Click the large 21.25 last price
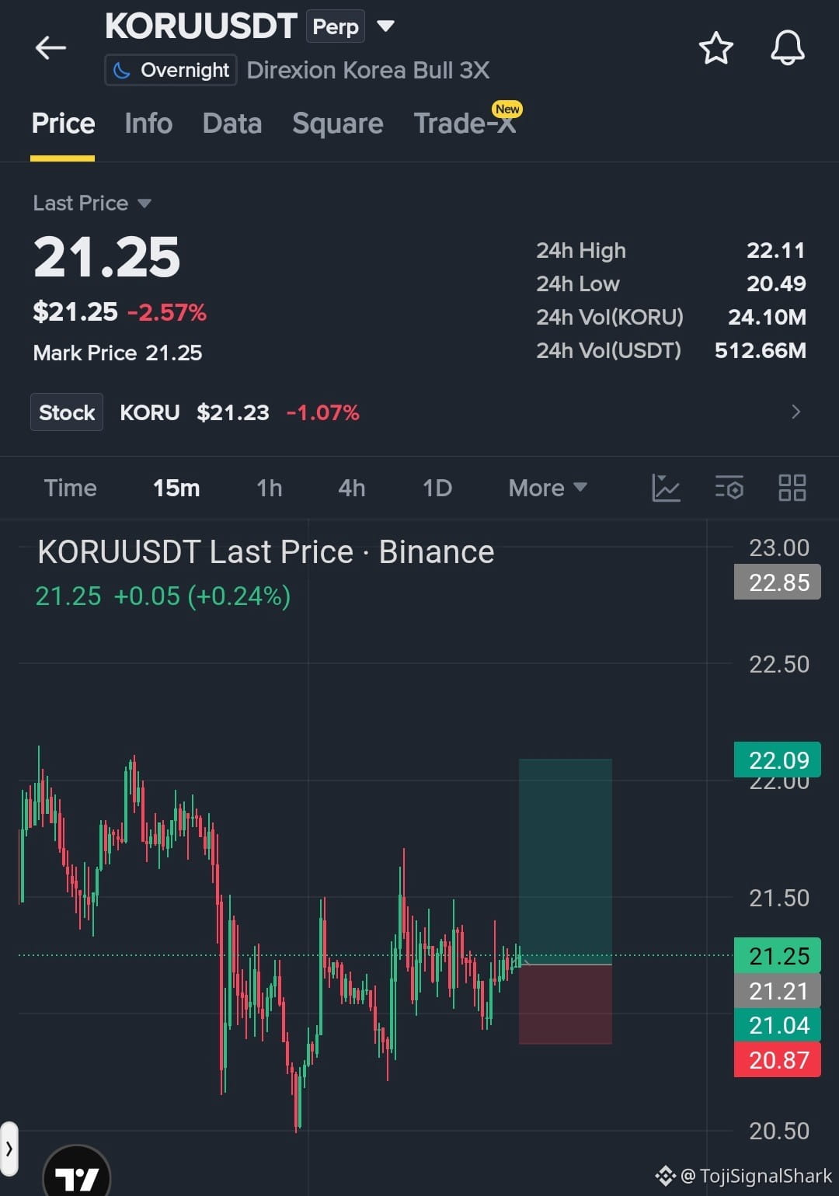Image resolution: width=839 pixels, height=1196 pixels. pos(106,257)
